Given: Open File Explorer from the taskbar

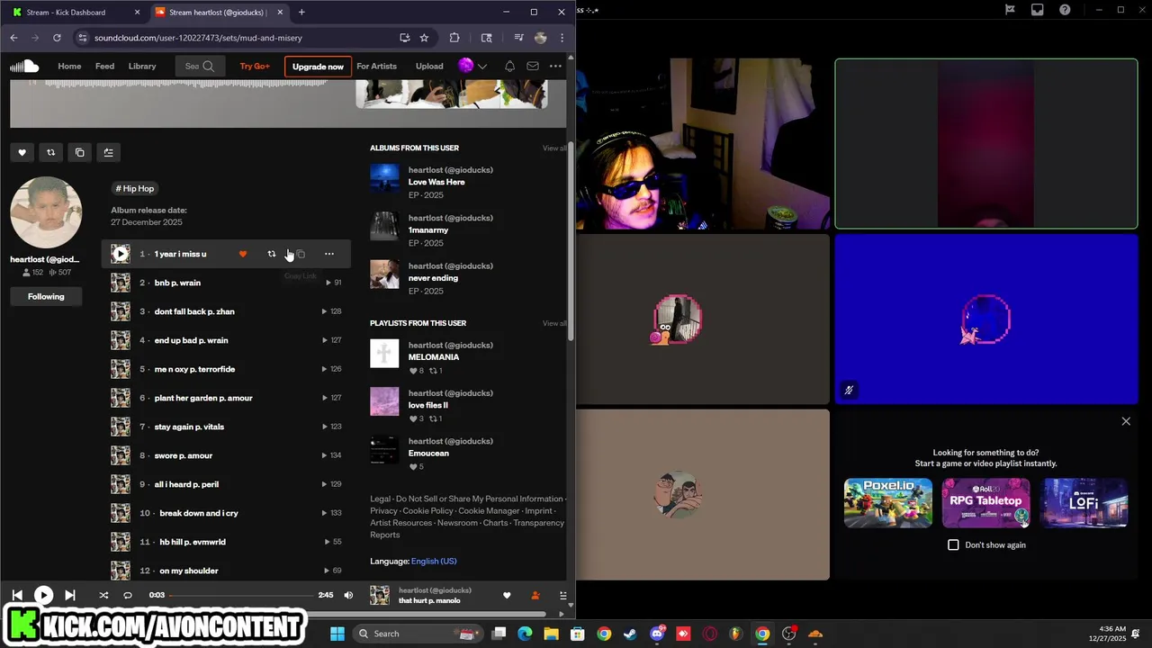Looking at the screenshot, I should [x=551, y=634].
